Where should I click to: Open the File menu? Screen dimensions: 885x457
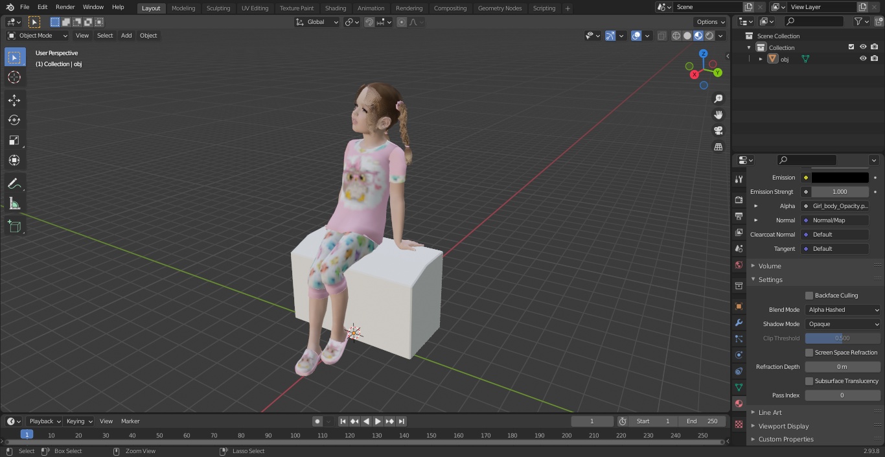(x=25, y=7)
